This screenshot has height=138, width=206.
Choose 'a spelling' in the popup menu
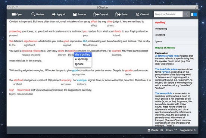82,59
